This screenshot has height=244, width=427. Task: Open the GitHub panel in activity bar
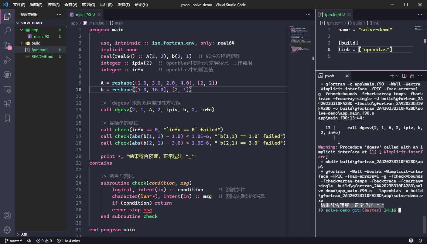(7, 75)
